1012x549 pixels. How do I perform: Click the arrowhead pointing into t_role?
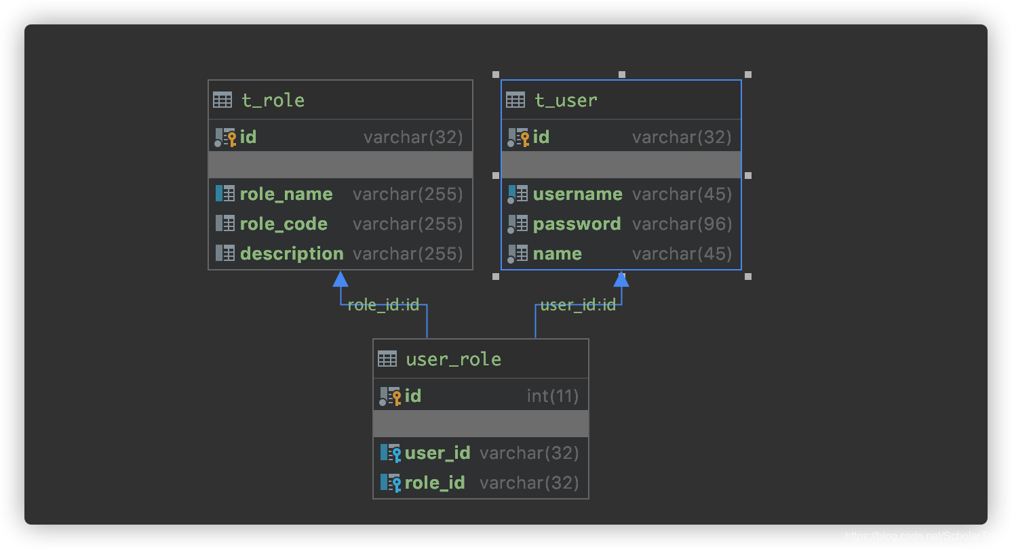tap(340, 279)
